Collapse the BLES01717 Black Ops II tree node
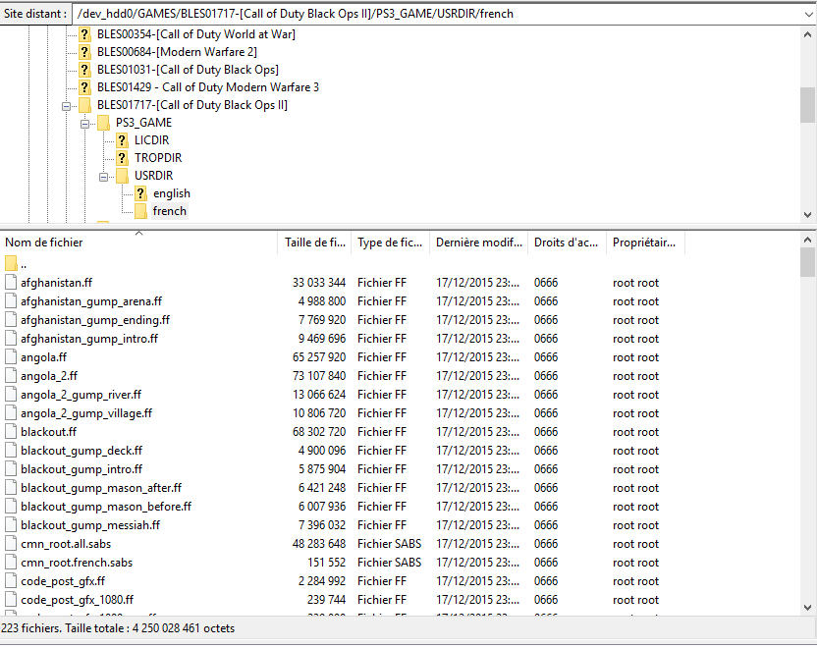Screen dimensions: 817x648 (x=66, y=106)
